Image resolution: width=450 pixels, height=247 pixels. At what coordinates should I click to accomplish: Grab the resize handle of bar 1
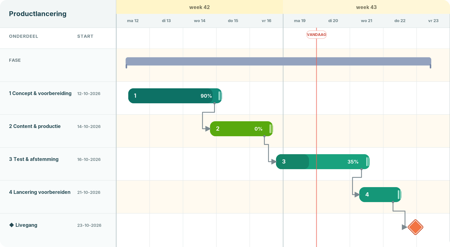tap(220, 96)
